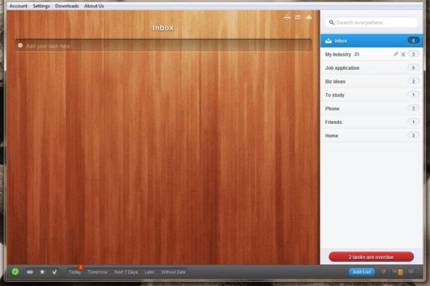Screen dimensions: 430x286
Task: Open the Account menu
Action: pos(18,6)
